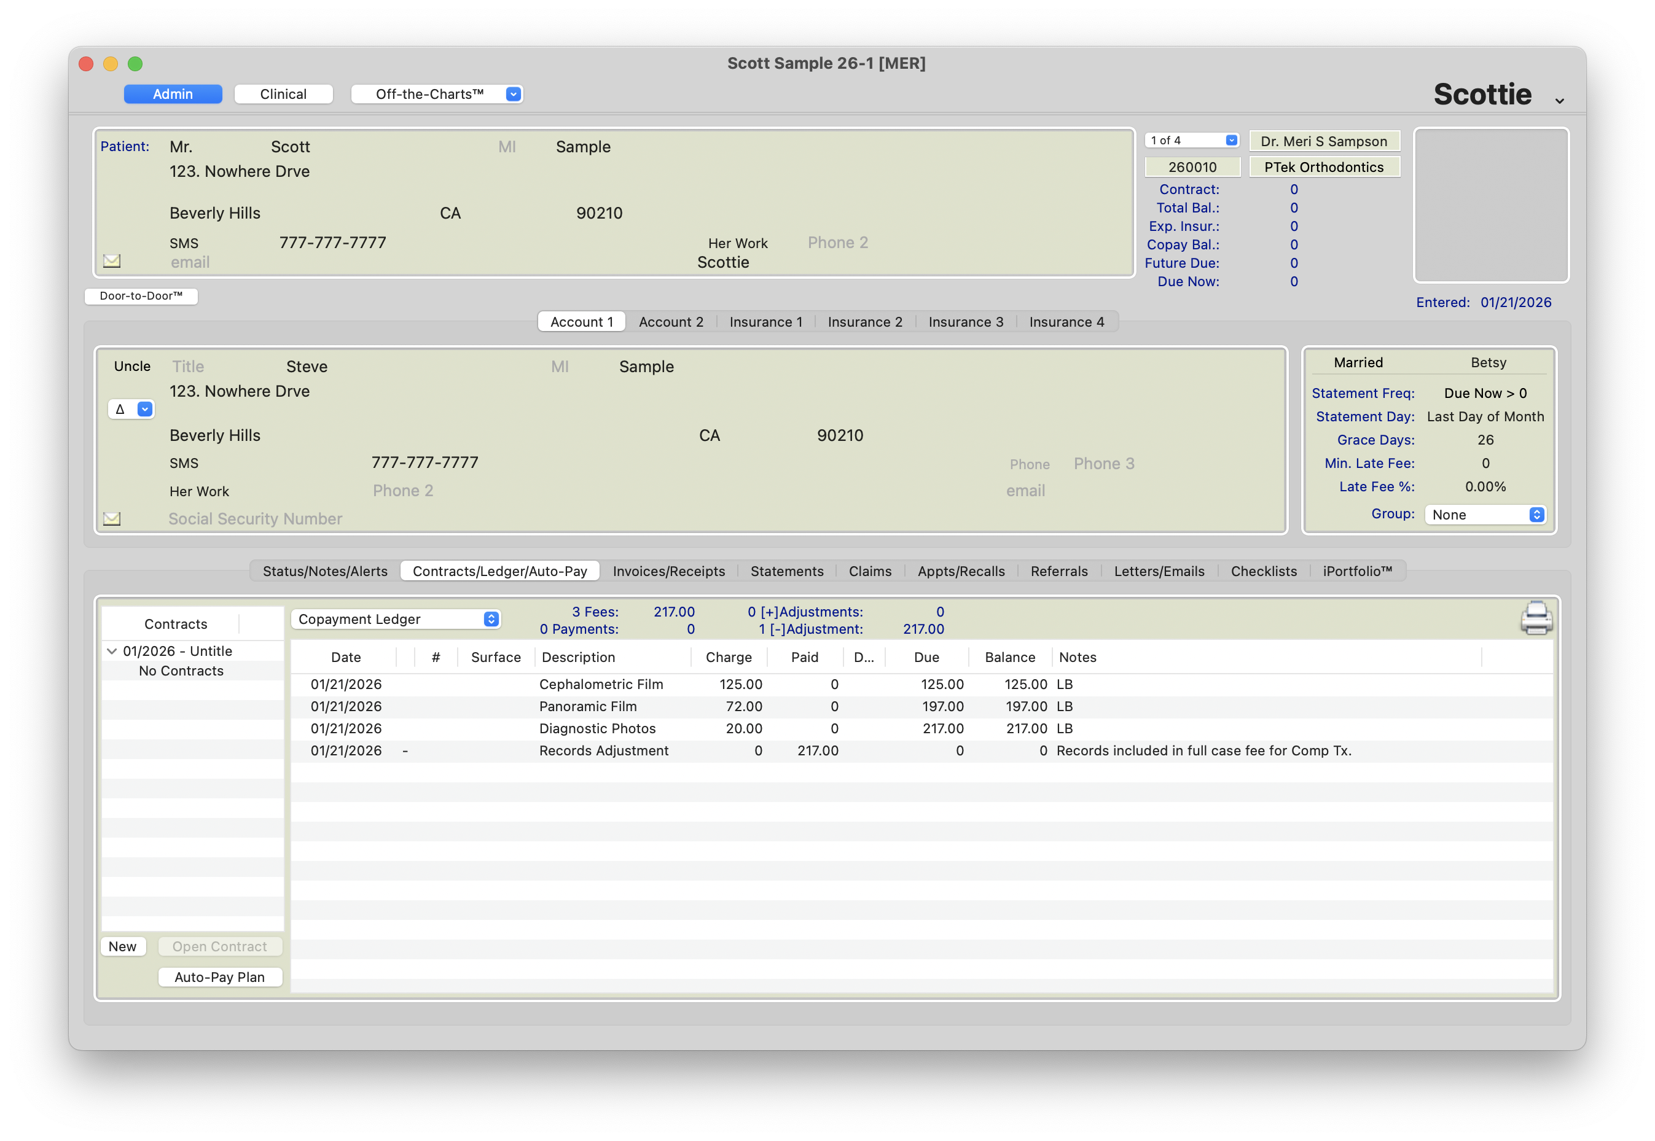Click the Auto-Pay Plan button
The height and width of the screenshot is (1141, 1655).
click(219, 977)
